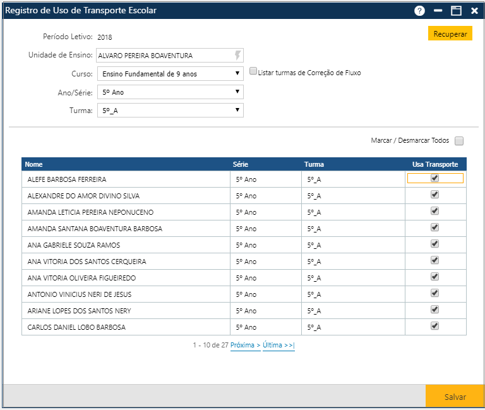The image size is (485, 410).
Task: Click the lightning bolt icon in Unidade de Ensino
Action: point(237,55)
